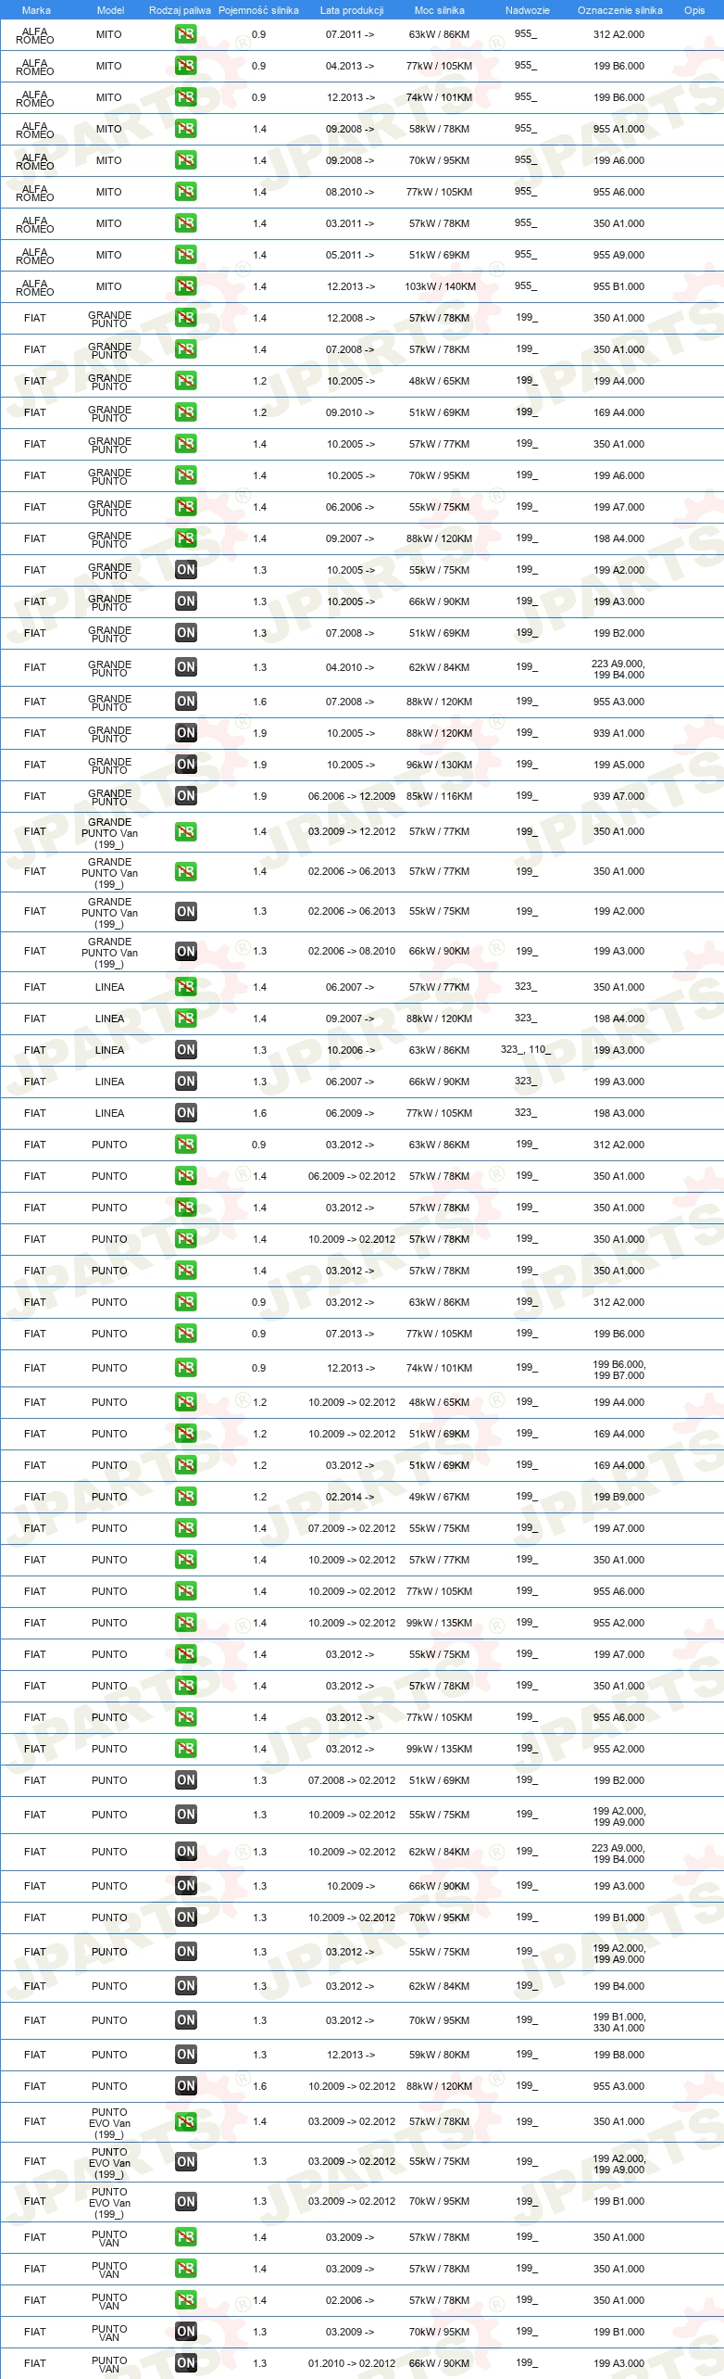Click diesel ON icon for Grande Punto 96kW / 130KM
This screenshot has width=724, height=2379.
pos(185,765)
